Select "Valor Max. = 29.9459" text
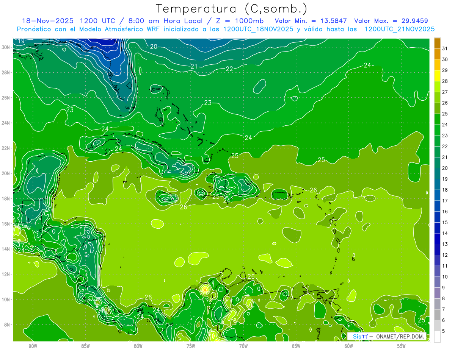455x351 pixels. [391, 21]
